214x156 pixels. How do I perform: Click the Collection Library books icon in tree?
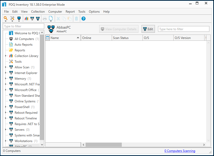click(11, 56)
